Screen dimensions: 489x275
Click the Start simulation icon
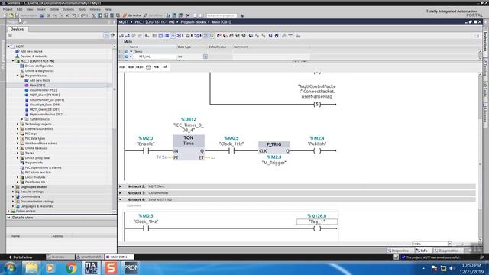tap(112, 15)
